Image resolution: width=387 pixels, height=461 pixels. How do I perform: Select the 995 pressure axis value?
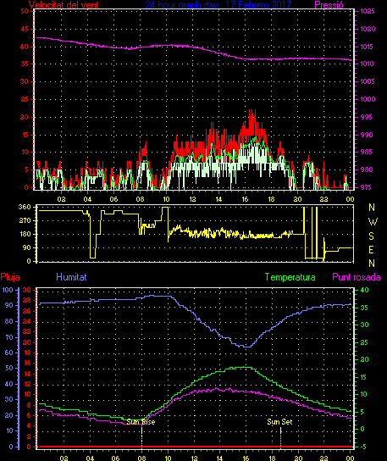coord(367,117)
